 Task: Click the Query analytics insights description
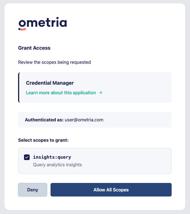click(x=57, y=165)
